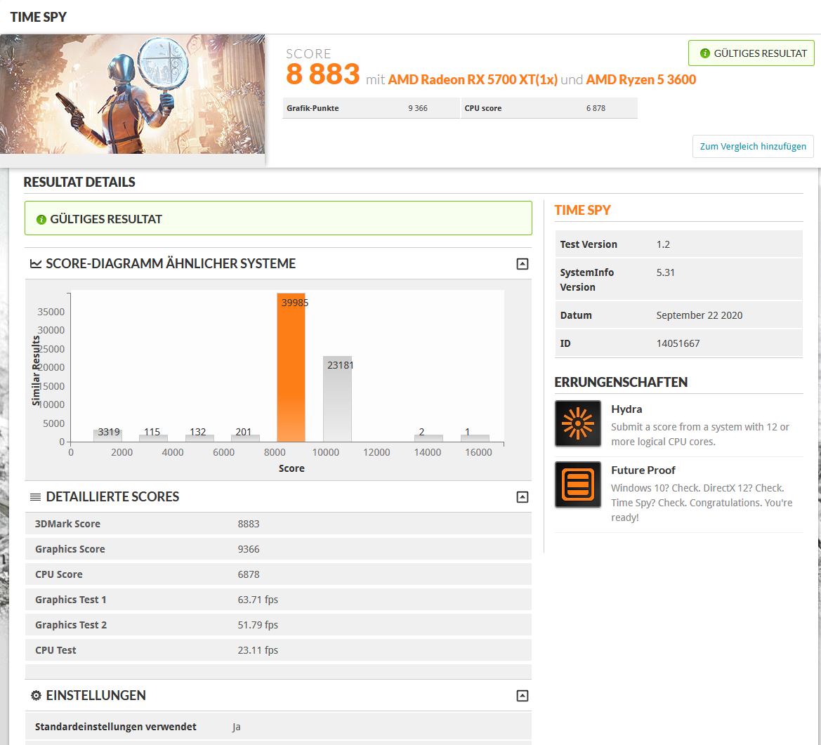This screenshot has width=821, height=745.
Task: Open the AMD Radeon RX 5700 XT link
Action: pos(472,79)
